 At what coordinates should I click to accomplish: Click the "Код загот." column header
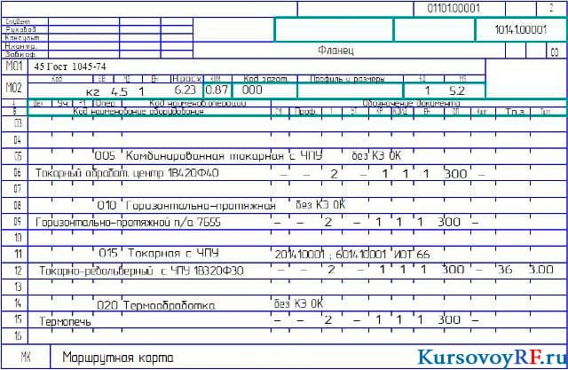(x=265, y=79)
